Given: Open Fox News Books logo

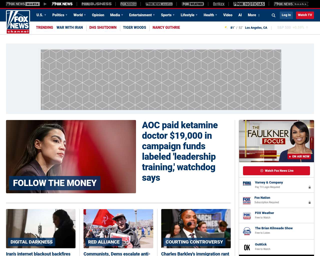Looking at the screenshot, I should [x=291, y=4].
